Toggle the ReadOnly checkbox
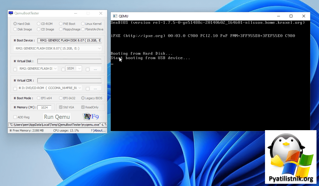Image resolution: width=319 pixels, height=186 pixels. 83,107
